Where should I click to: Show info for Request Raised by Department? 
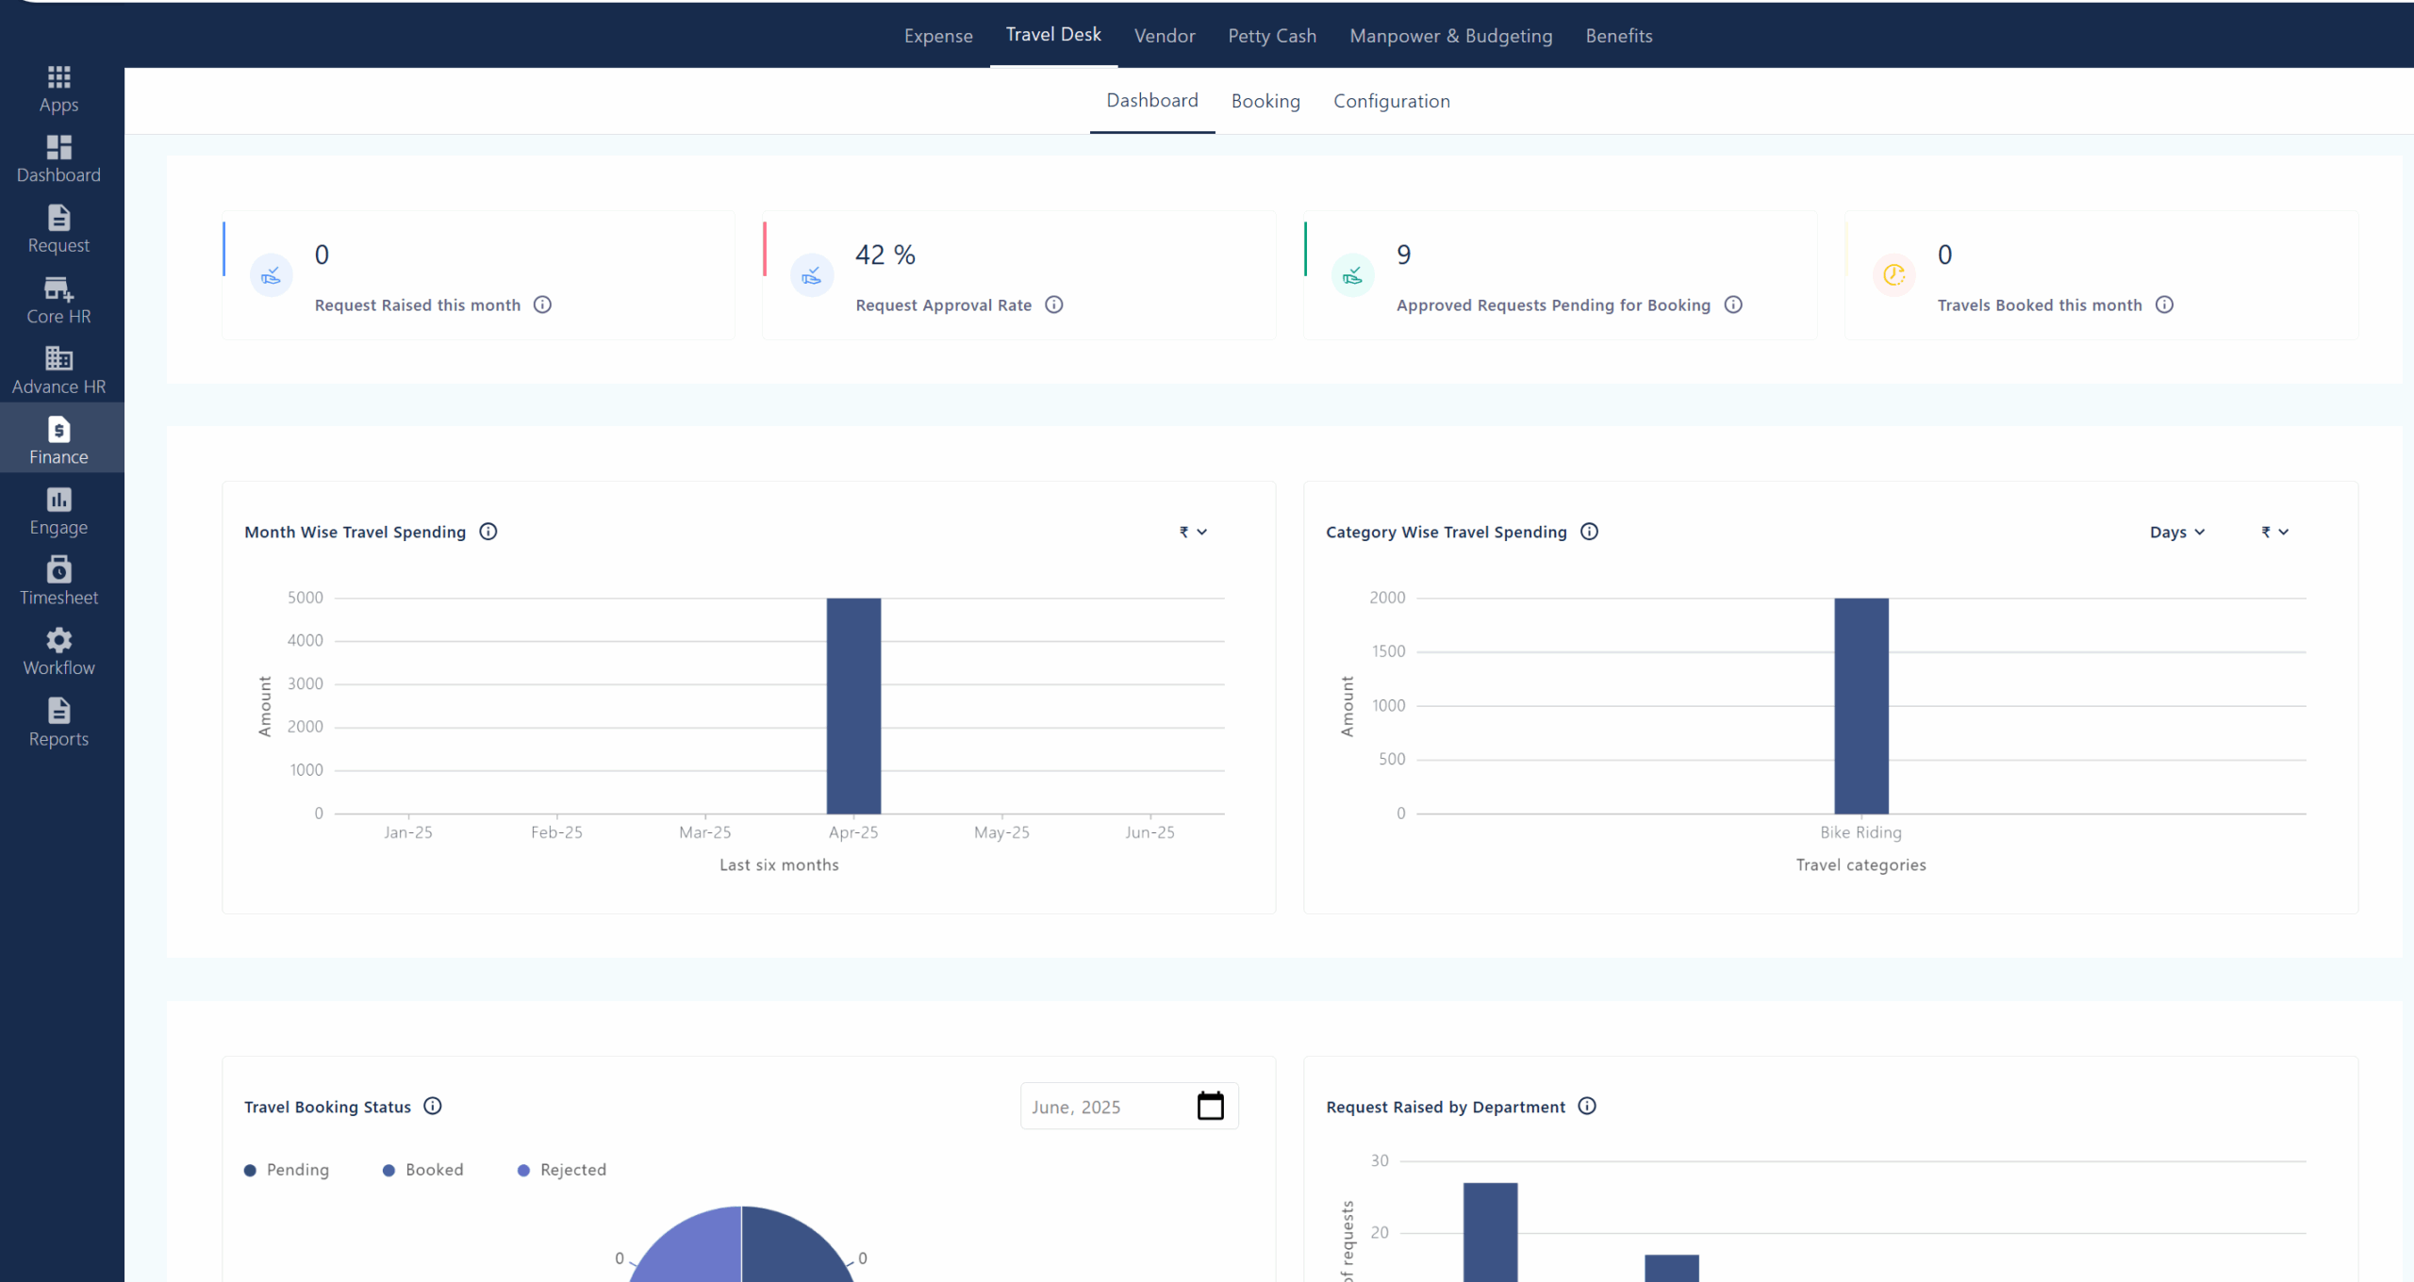click(x=1587, y=1106)
